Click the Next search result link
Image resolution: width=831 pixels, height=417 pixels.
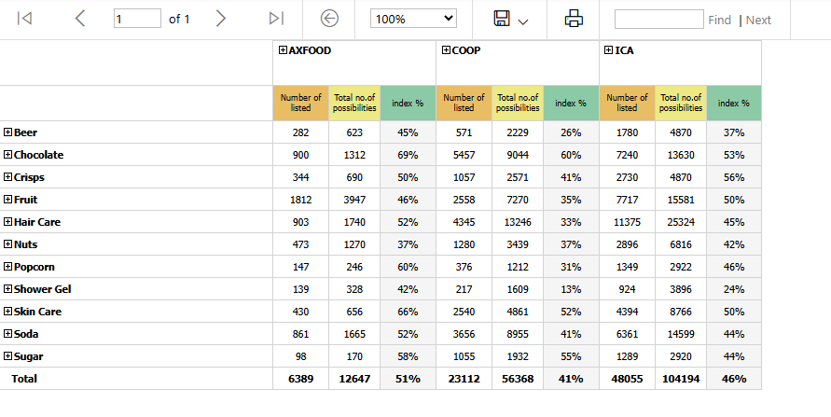click(758, 21)
